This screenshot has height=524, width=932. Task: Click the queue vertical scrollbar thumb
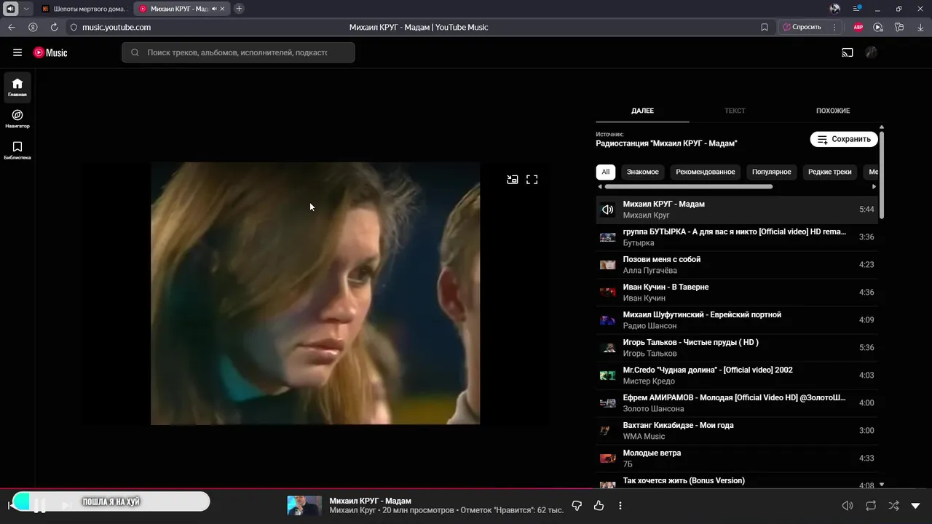point(882,175)
